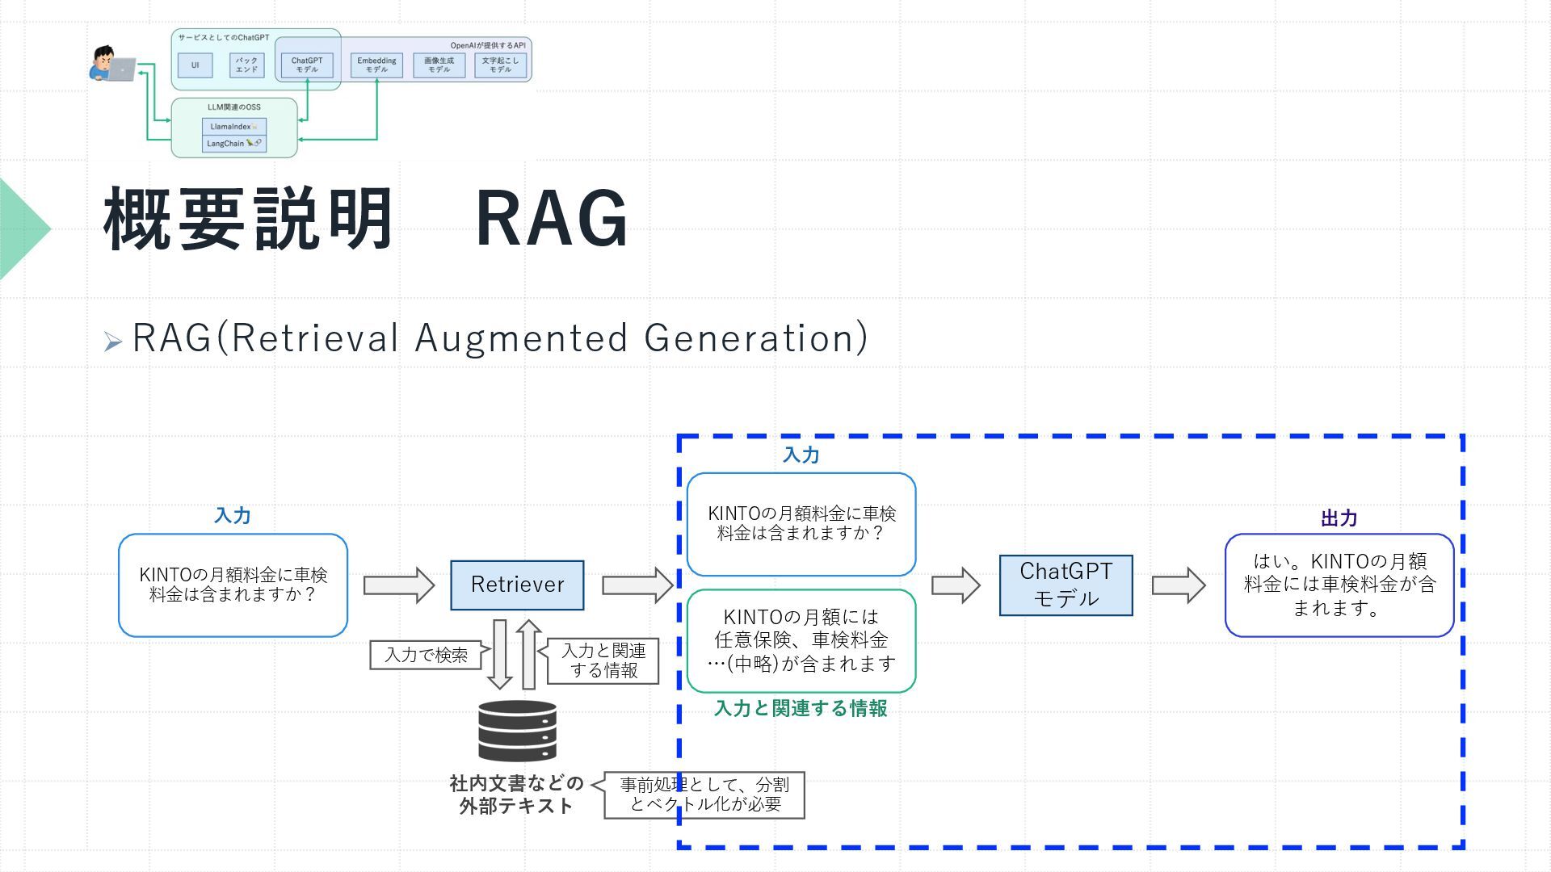Select the Retriever box
The width and height of the screenshot is (1551, 872).
(x=517, y=585)
